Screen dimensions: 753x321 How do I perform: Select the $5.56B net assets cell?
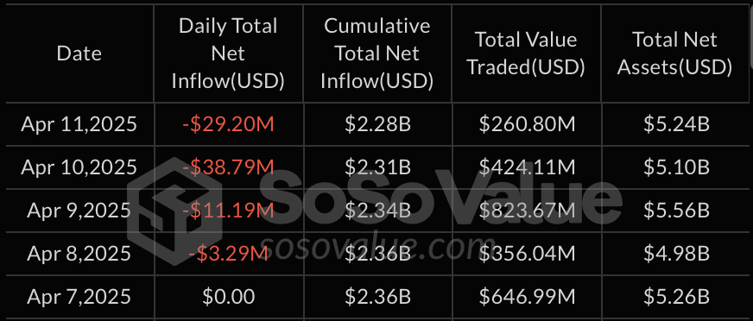(x=677, y=211)
